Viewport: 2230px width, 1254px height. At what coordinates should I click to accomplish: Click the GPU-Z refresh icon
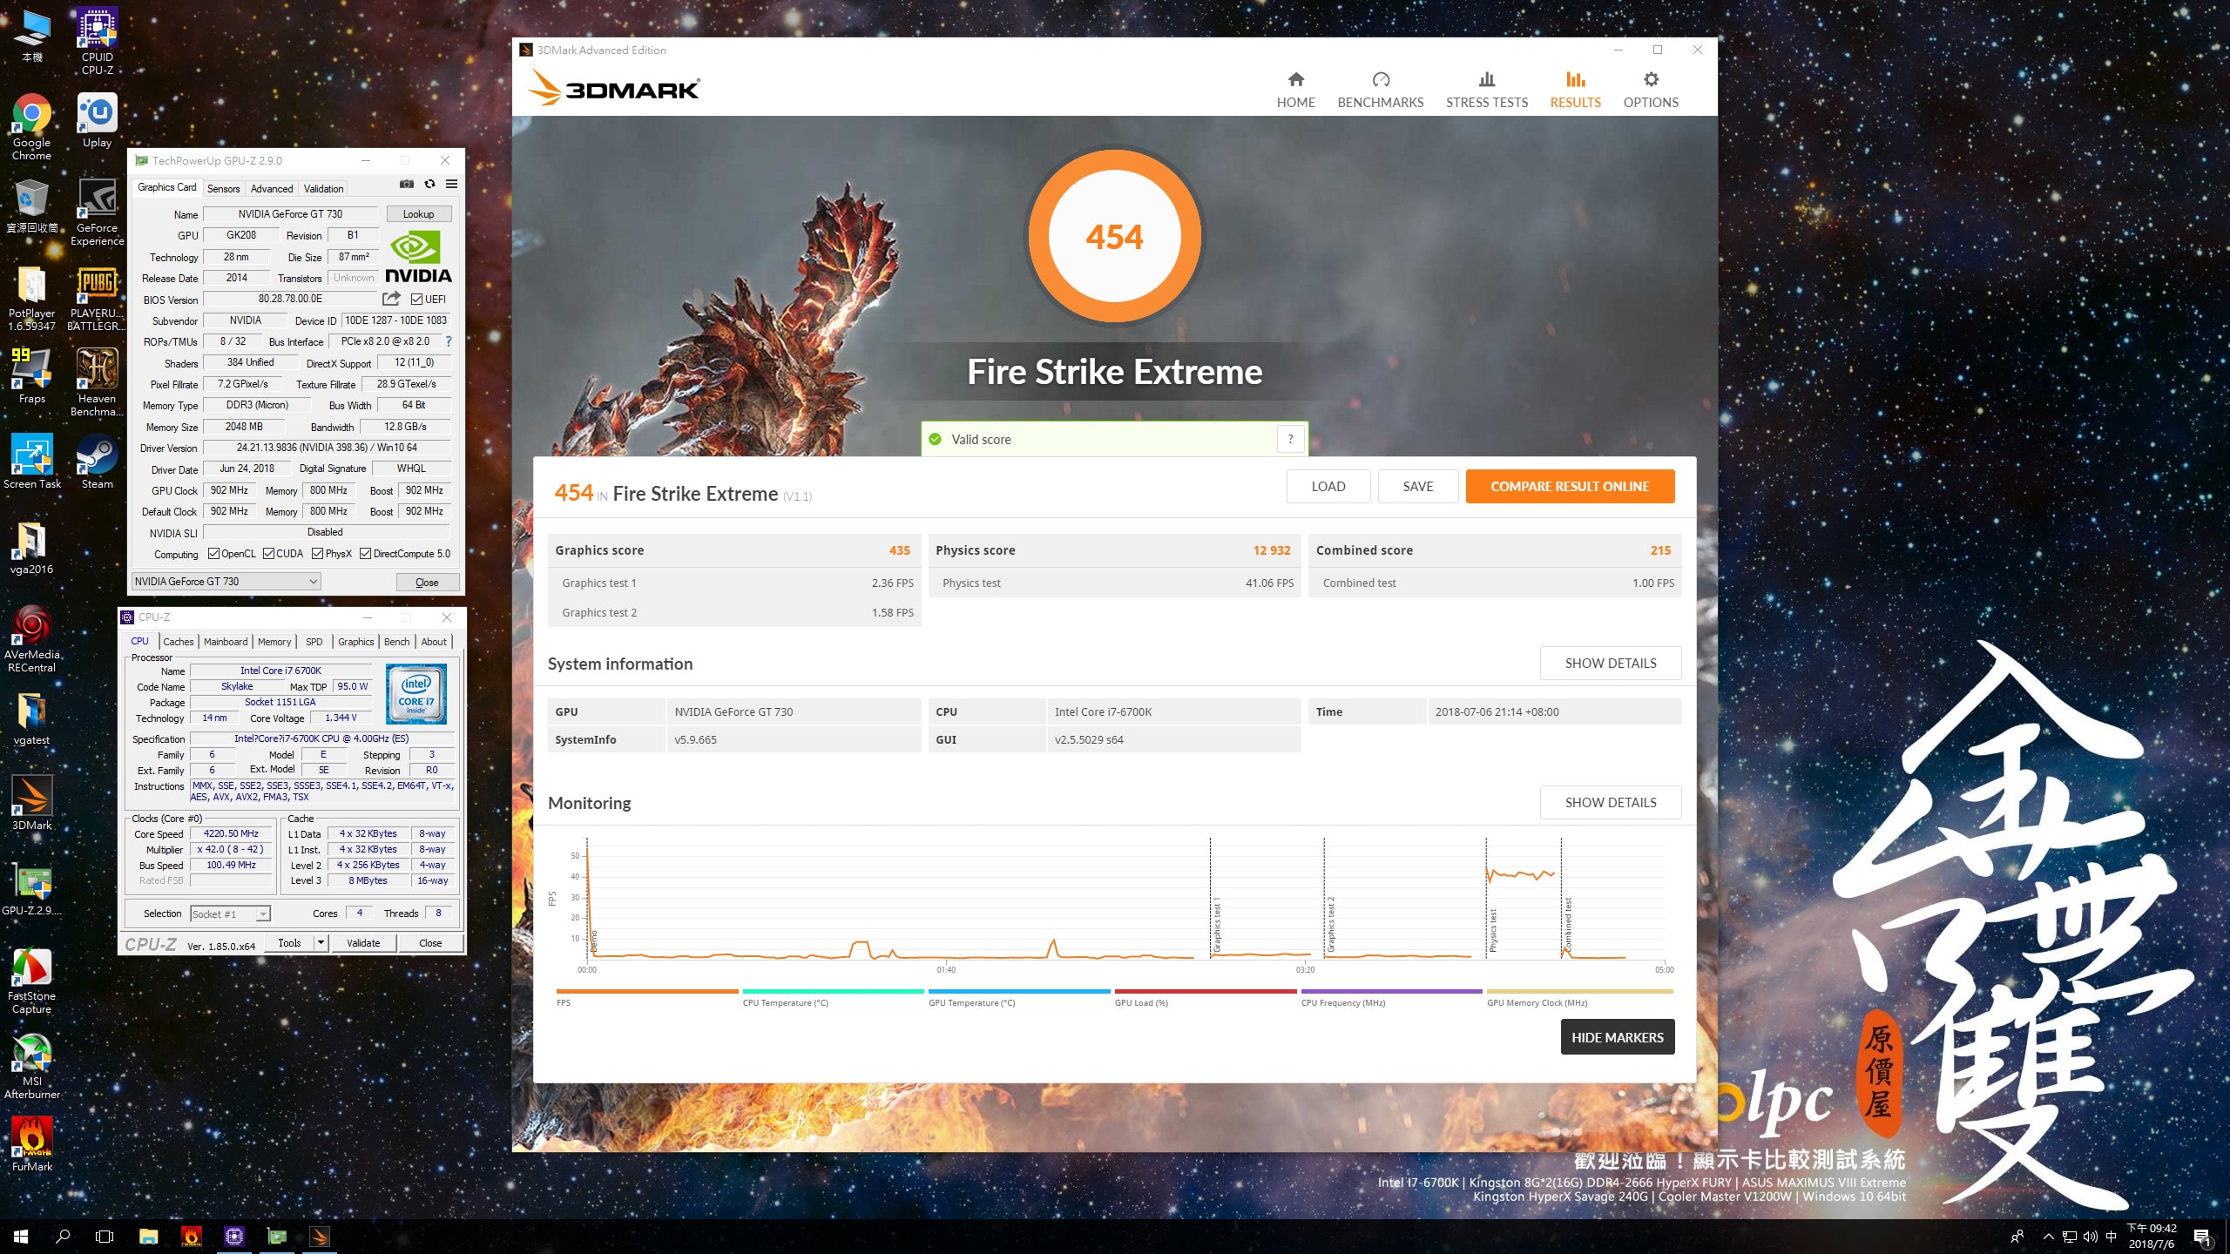coord(429,184)
